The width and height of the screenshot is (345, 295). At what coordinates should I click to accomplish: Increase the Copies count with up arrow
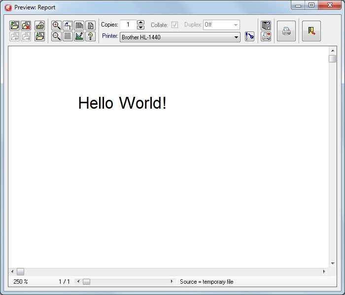click(x=140, y=23)
